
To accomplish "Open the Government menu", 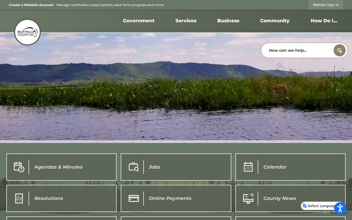I will [139, 21].
